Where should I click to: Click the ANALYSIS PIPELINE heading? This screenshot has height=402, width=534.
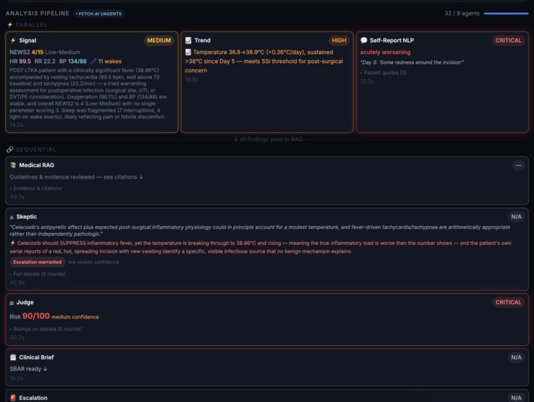point(37,13)
